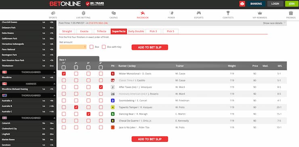Enable the Box with Key checkbox
Screen dimensions: 299x147
(x=104, y=47)
